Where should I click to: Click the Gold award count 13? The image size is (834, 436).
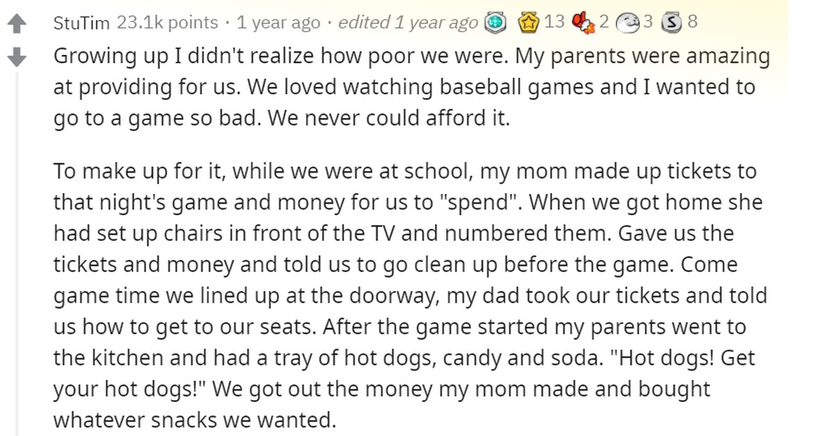click(555, 22)
